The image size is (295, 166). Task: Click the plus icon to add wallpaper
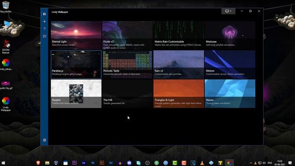(x=44, y=22)
